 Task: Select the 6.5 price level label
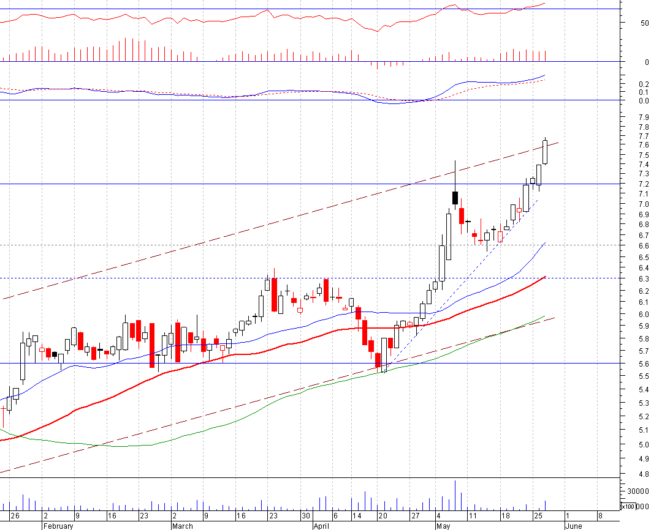click(644, 257)
